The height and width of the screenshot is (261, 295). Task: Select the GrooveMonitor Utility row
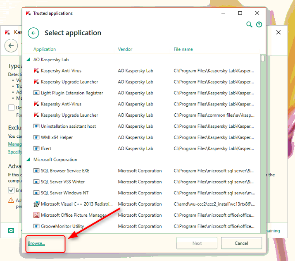[x=141, y=226]
